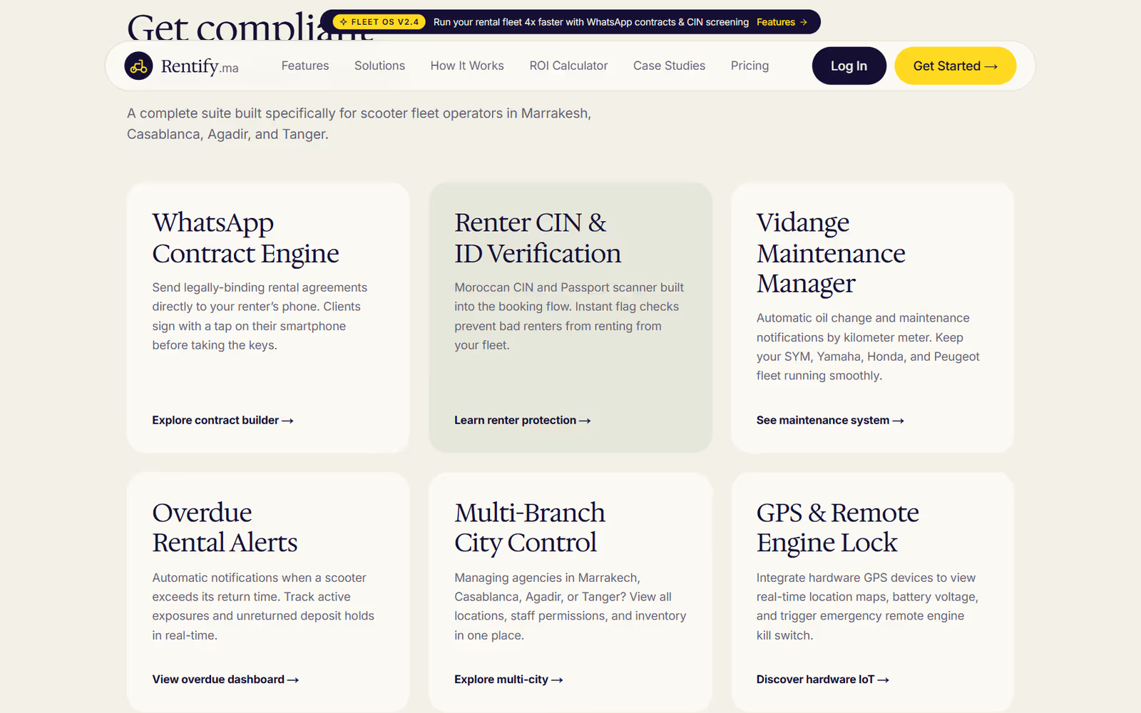This screenshot has width=1141, height=713.
Task: Click the sparkle icon in Fleet OS badge
Action: (x=343, y=22)
